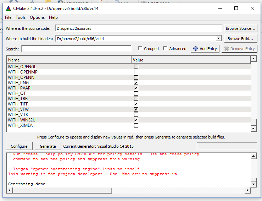Enable the WITH_OPENMP option
The height and width of the screenshot is (201, 262).
[136, 72]
